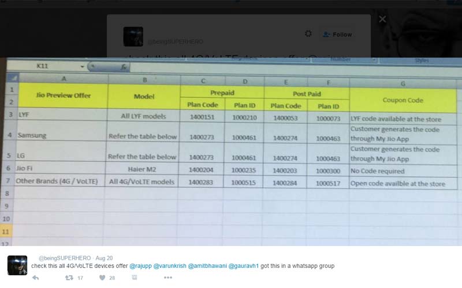Open the bottom avatar next to tweet text
Screen dimensions: 462x288
17,266
